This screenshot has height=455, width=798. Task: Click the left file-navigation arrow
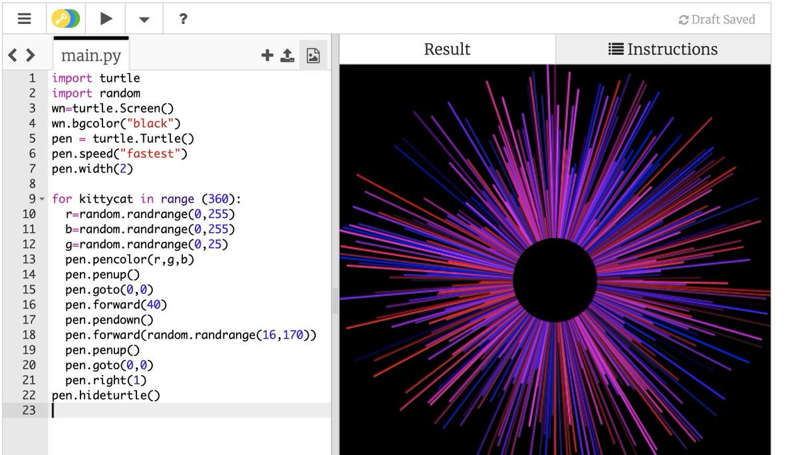pos(13,55)
